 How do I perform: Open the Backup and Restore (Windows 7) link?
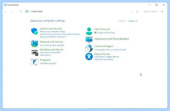[x=54, y=37]
